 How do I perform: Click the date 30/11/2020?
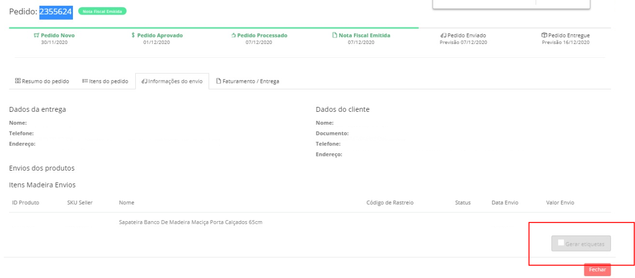coord(54,42)
